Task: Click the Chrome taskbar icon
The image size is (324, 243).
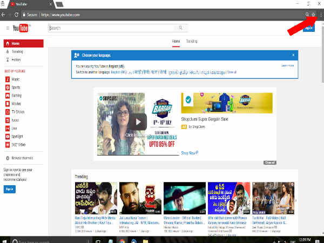Action: point(122,241)
